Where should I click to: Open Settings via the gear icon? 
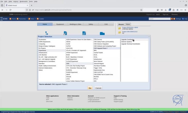(174, 19)
